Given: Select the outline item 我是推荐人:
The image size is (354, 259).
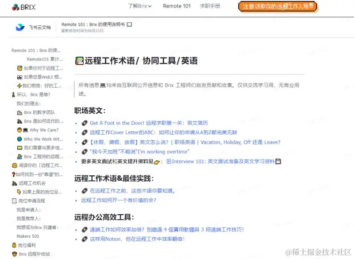Looking at the screenshot, I should click(29, 219).
